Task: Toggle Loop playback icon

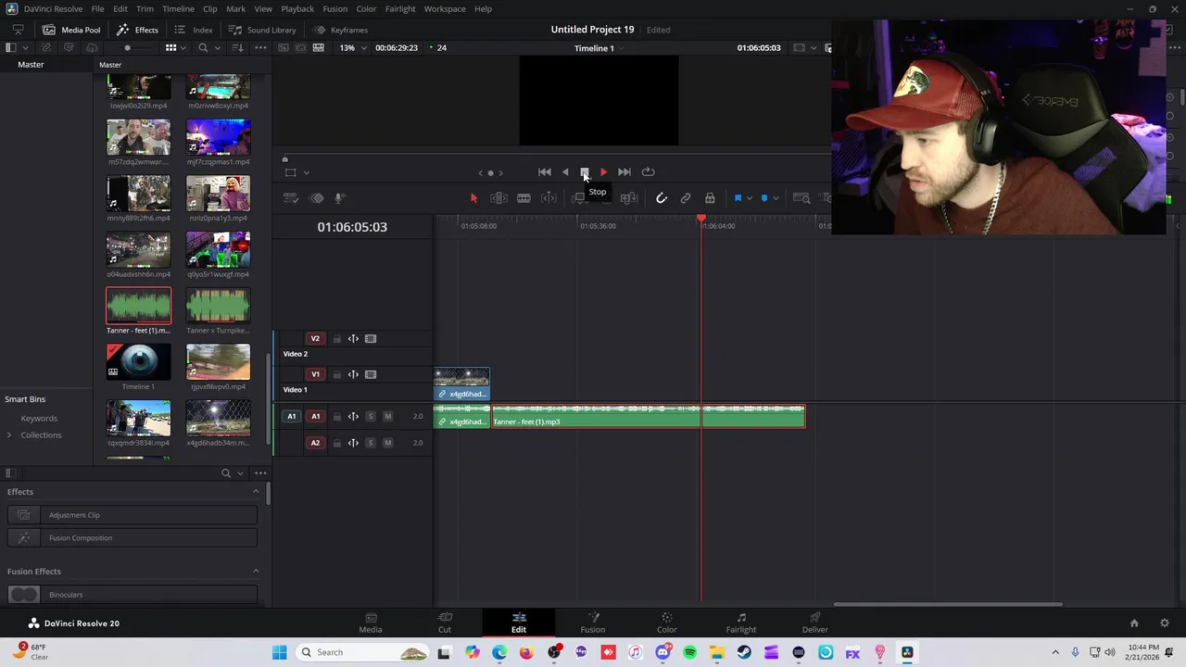Action: click(648, 171)
